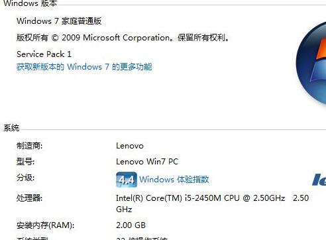Click the 处理器 label

29,198
